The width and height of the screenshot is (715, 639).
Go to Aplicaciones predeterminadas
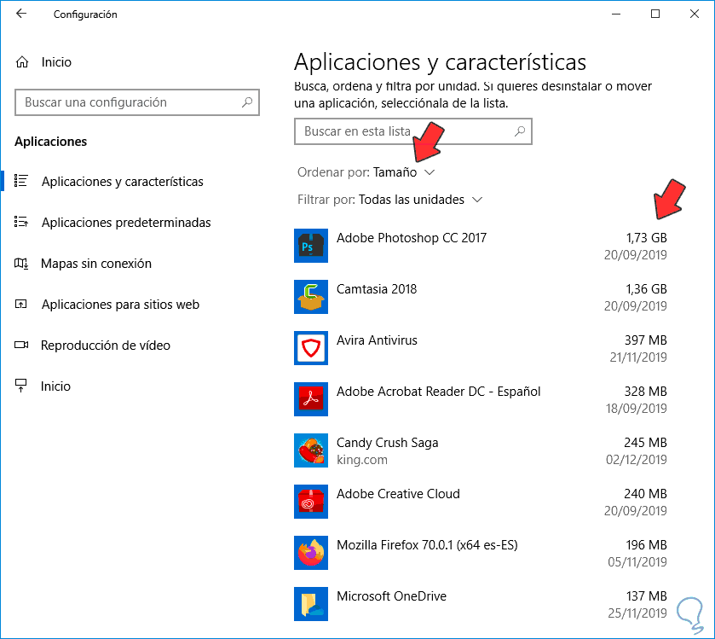(126, 223)
